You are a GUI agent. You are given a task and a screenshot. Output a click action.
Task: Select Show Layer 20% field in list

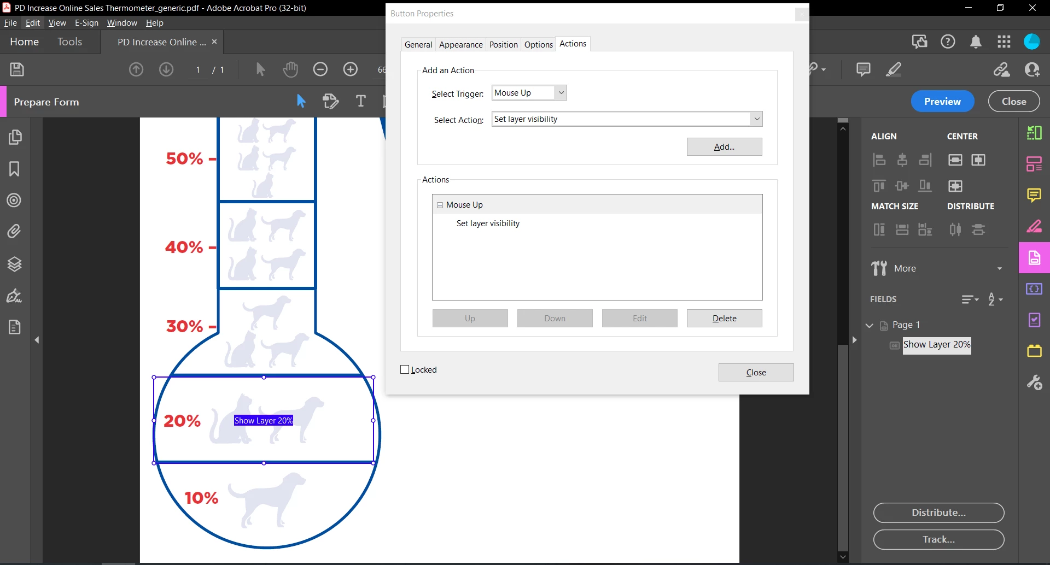[x=937, y=345]
